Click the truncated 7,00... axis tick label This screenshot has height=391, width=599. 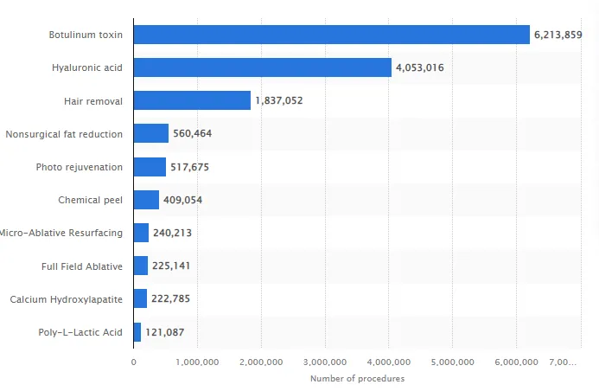563,362
